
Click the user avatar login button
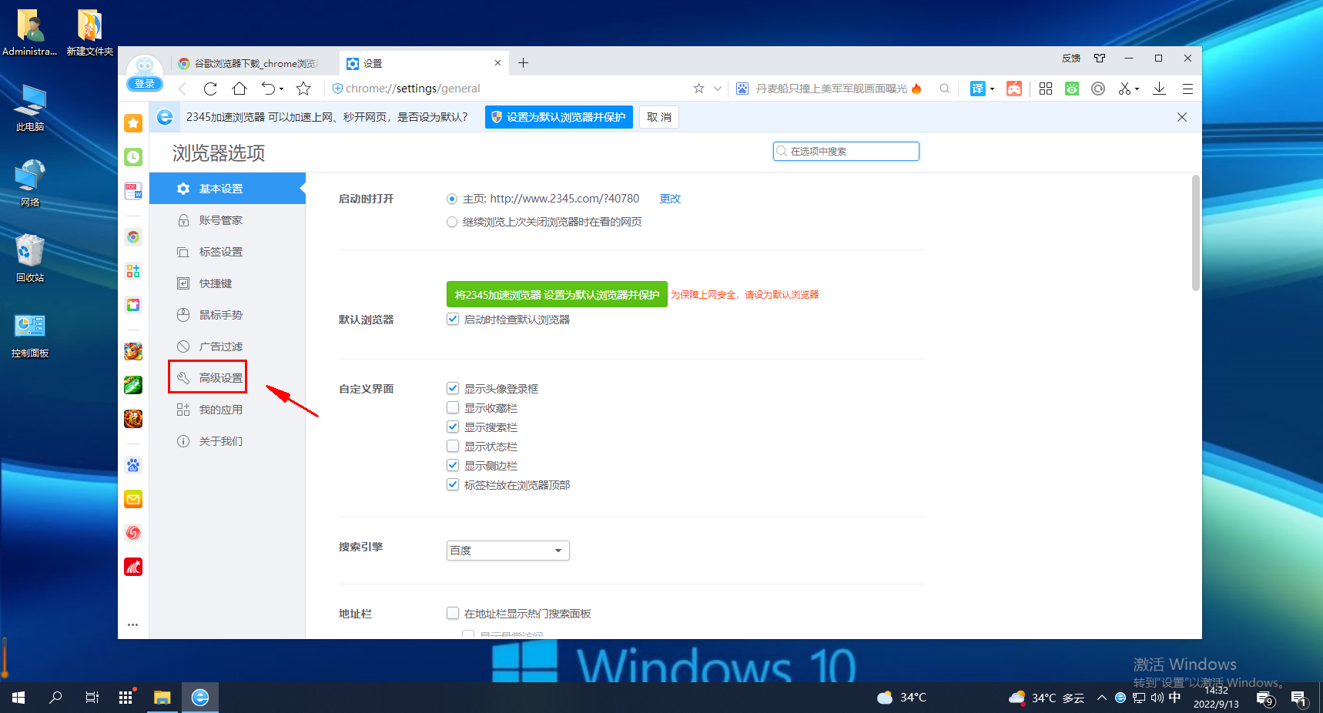145,73
